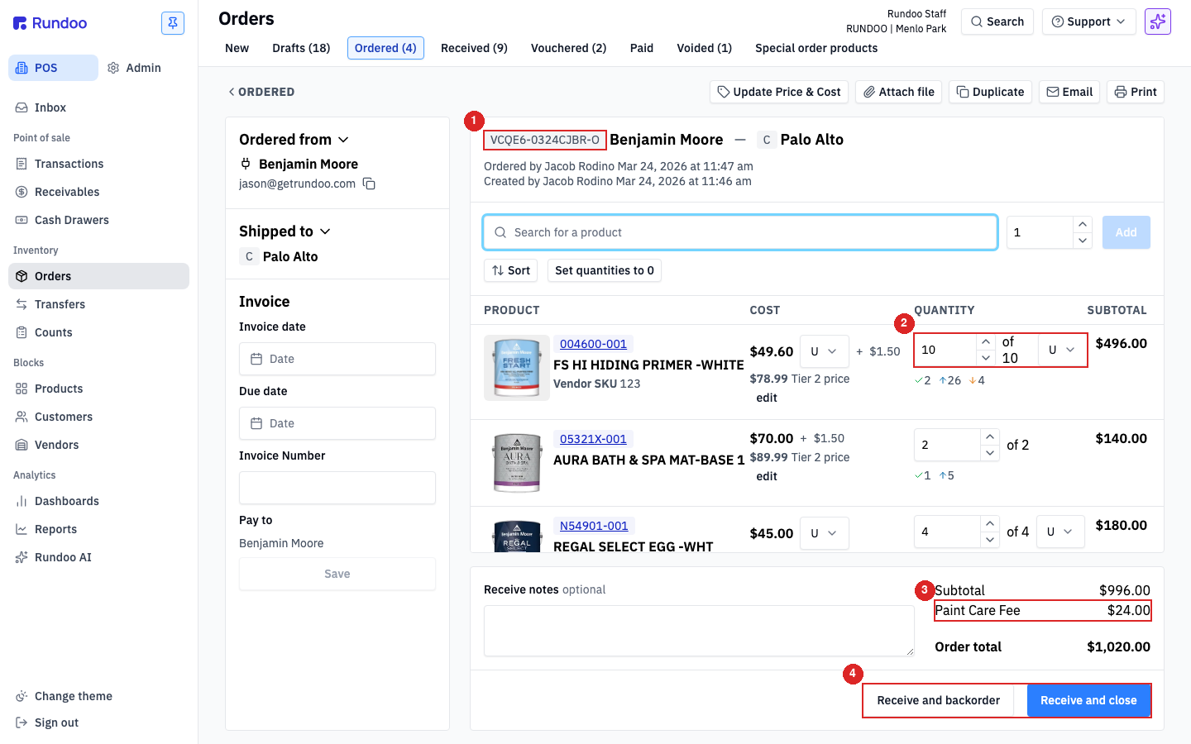
Task: Click Receive and close
Action: pos(1088,700)
